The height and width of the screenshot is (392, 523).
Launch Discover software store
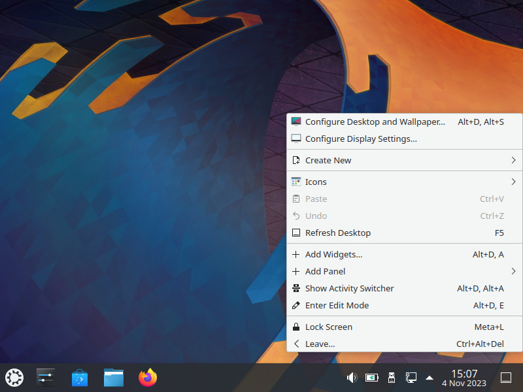click(x=80, y=378)
